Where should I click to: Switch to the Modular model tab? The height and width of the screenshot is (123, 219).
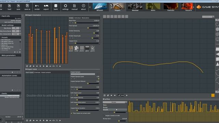[x=135, y=7]
